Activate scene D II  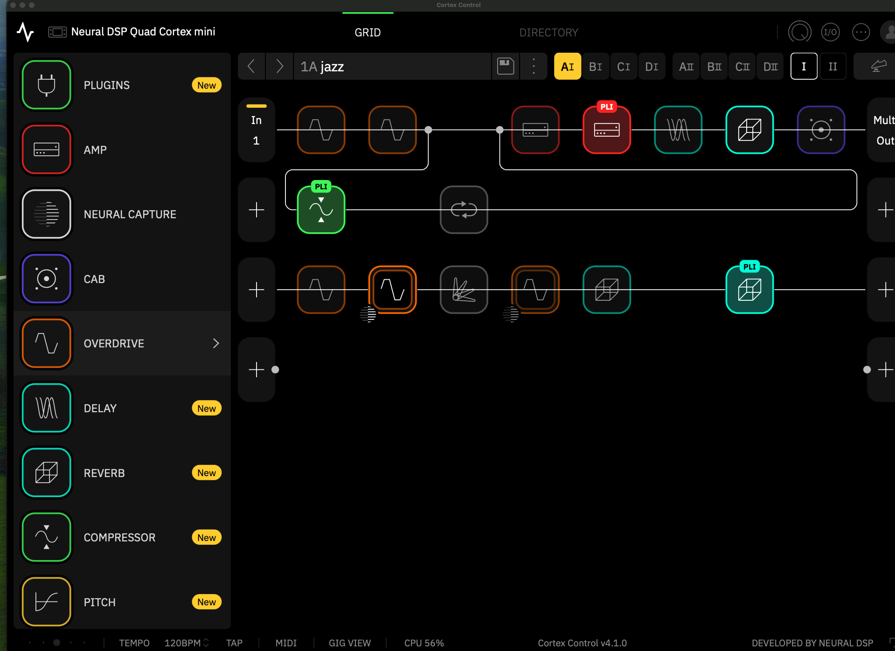[x=770, y=66]
